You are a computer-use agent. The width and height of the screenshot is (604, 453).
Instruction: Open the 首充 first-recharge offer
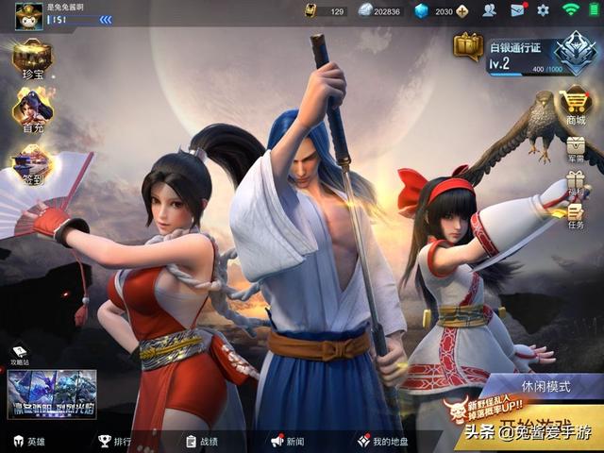tap(33, 110)
